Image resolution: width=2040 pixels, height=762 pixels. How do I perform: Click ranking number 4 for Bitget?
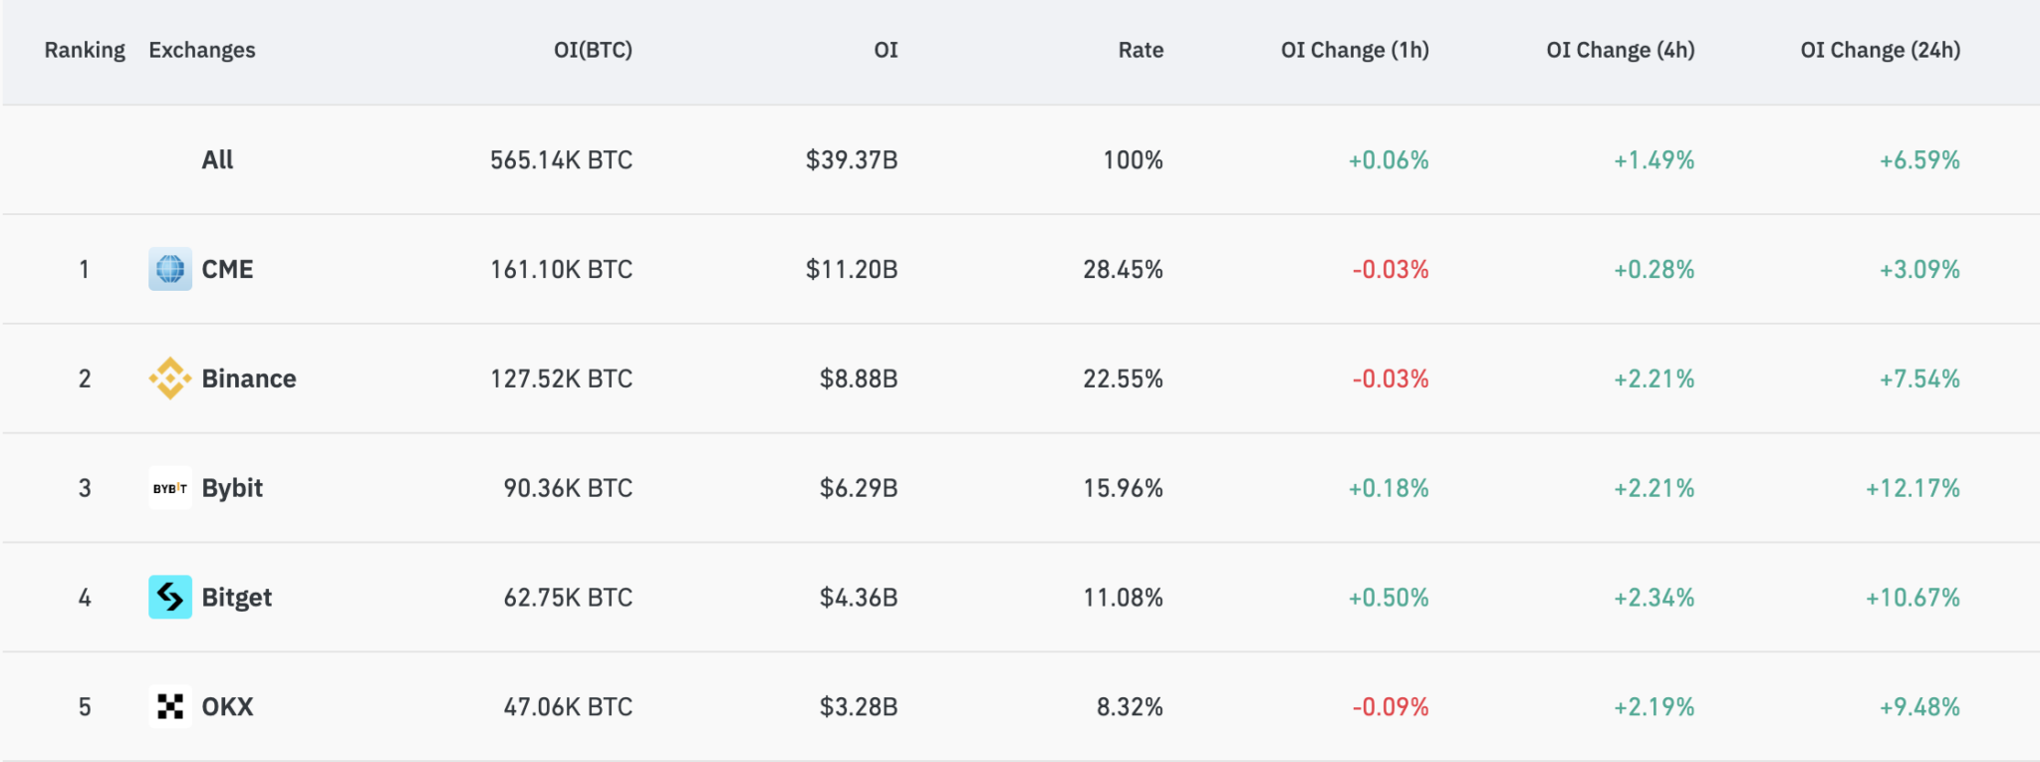[x=85, y=598]
